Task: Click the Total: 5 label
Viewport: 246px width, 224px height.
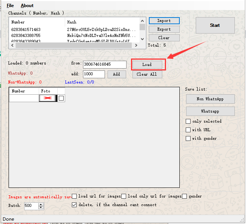Action: pos(157,45)
